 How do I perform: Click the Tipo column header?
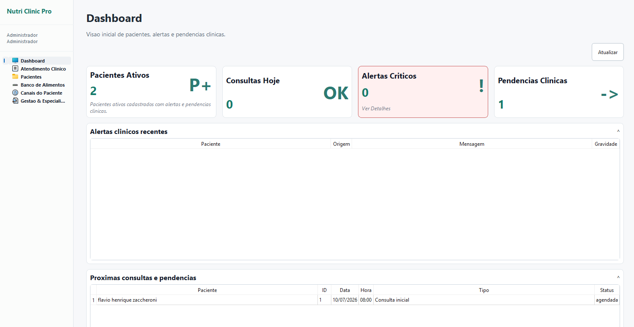coord(484,290)
